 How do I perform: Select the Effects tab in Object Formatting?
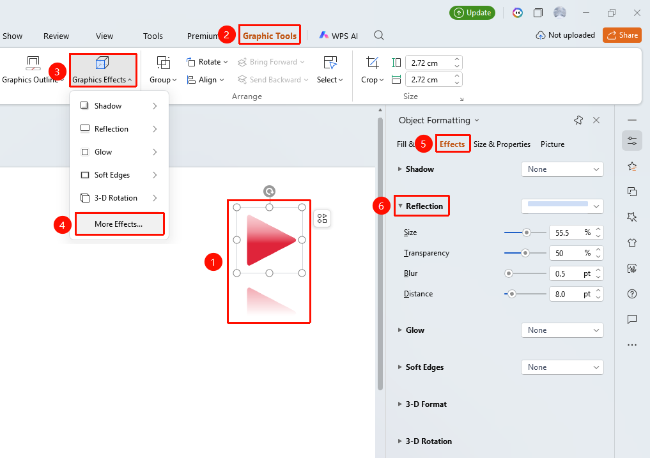pos(453,144)
